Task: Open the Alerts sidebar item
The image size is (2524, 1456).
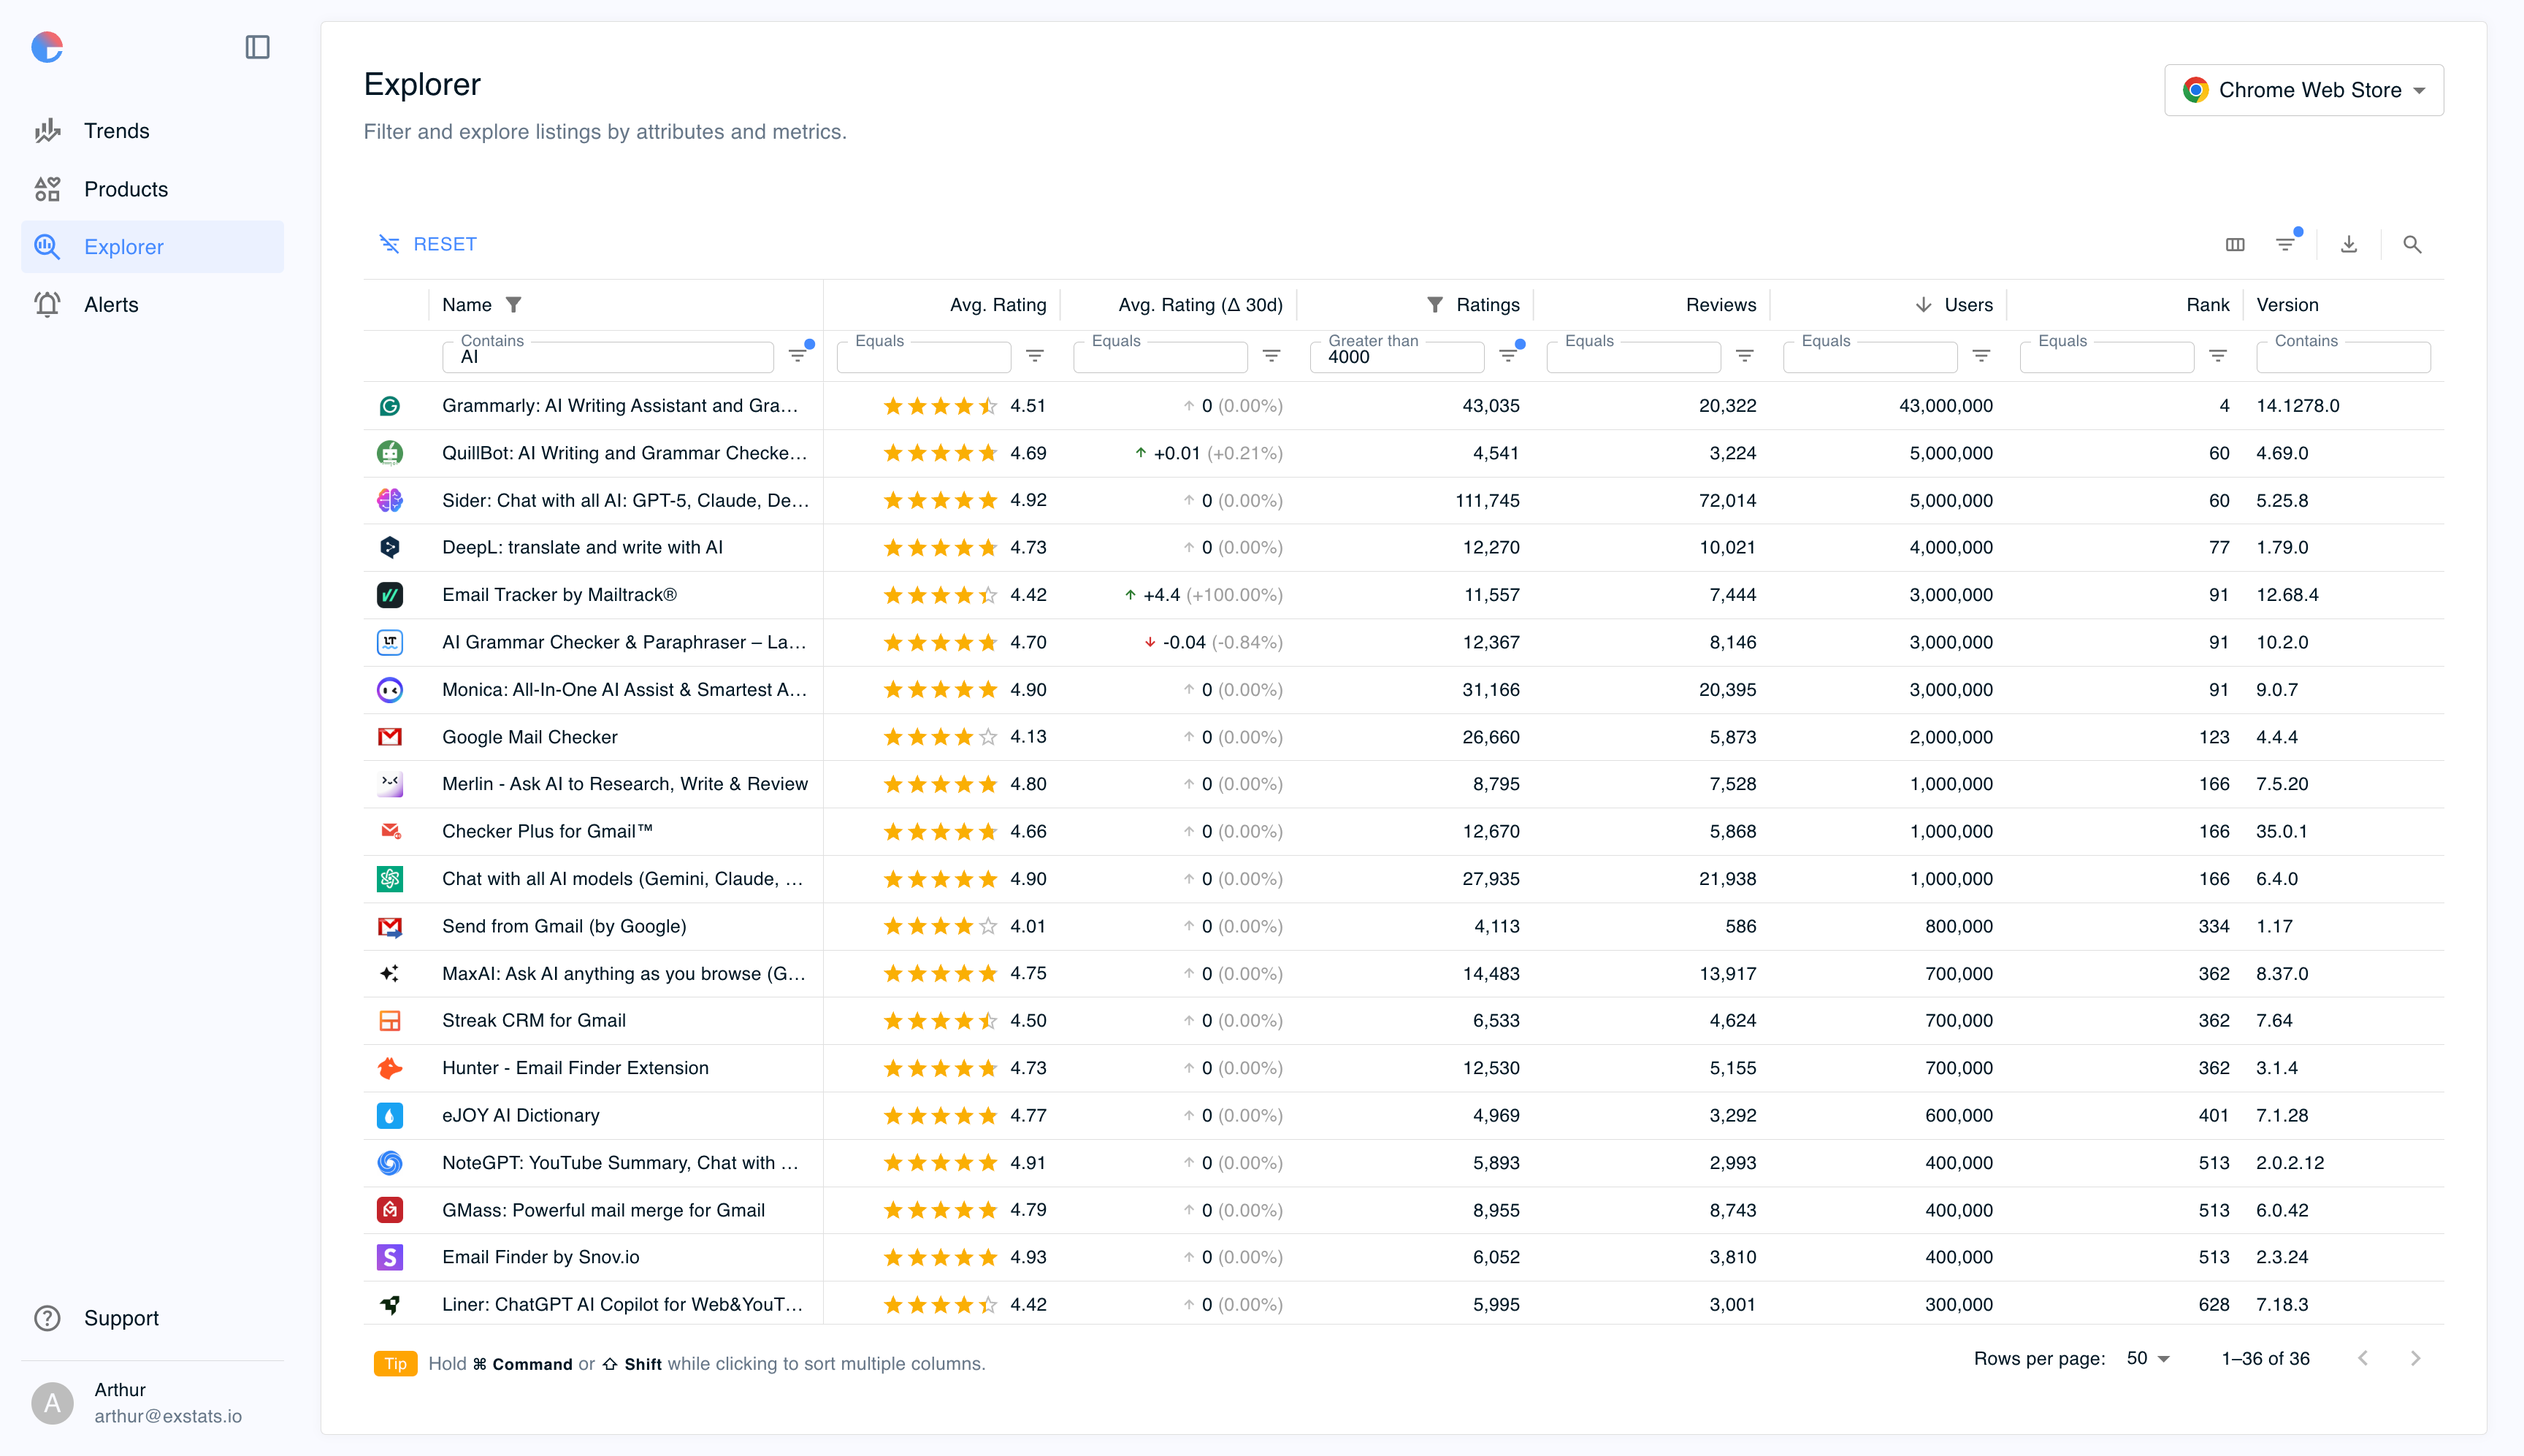Action: [x=111, y=305]
